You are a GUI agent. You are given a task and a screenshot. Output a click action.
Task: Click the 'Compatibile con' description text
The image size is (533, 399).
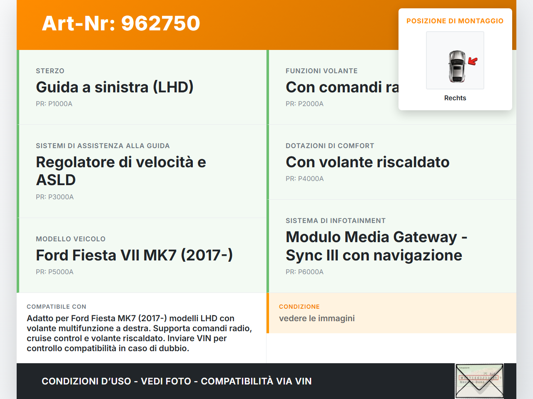(139, 333)
